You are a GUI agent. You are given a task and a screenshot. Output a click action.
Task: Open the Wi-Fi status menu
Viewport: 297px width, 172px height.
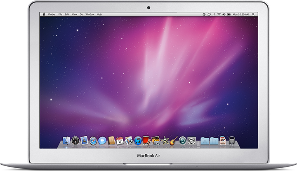[x=219, y=14]
